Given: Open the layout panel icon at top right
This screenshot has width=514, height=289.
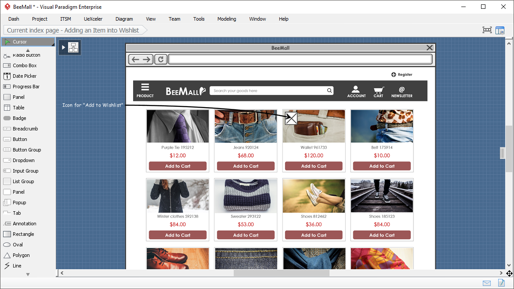Looking at the screenshot, I should tap(500, 30).
